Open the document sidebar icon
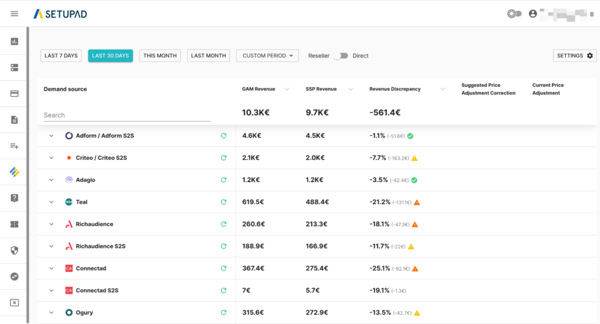The width and height of the screenshot is (600, 324). pyautogui.click(x=14, y=120)
